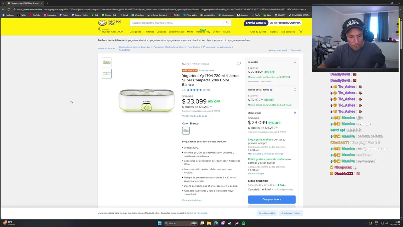Image resolution: width=403 pixels, height=227 pixels.
Task: Open the shopping cart icon
Action: (x=301, y=31)
